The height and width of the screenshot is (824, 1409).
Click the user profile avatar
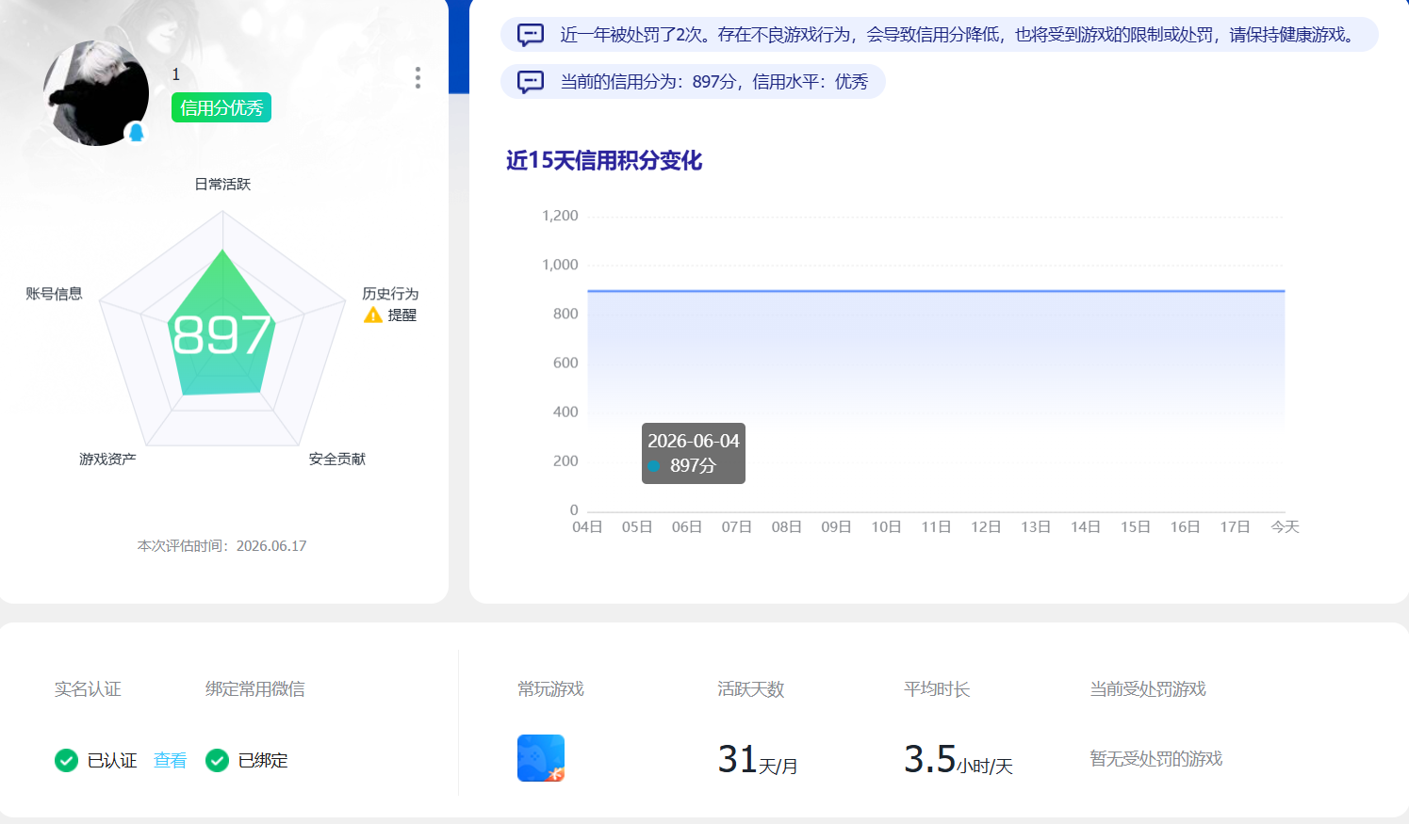[x=96, y=93]
